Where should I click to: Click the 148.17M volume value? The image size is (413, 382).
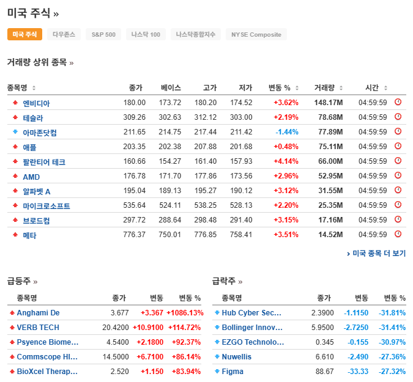[x=329, y=103]
